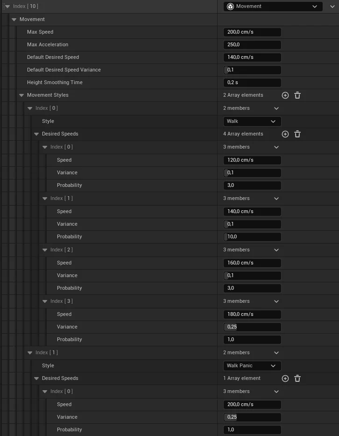The image size is (339, 436).
Task: Add an element to Walk Desired Speeds
Action: 285,134
